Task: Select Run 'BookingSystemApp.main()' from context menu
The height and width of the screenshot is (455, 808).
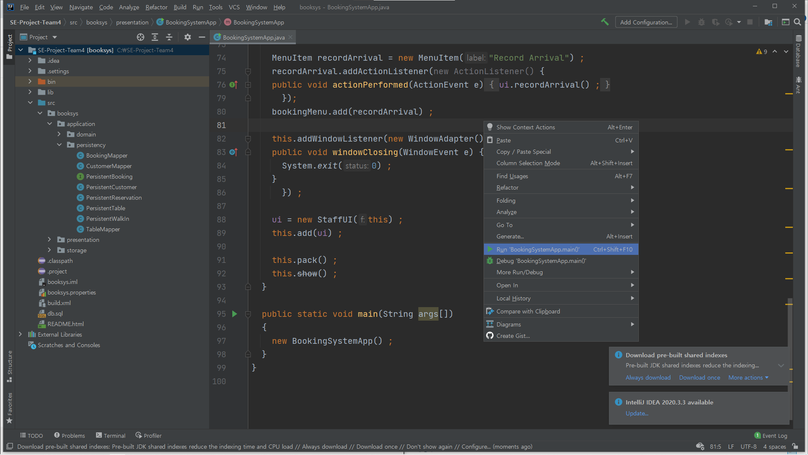Action: coord(537,249)
